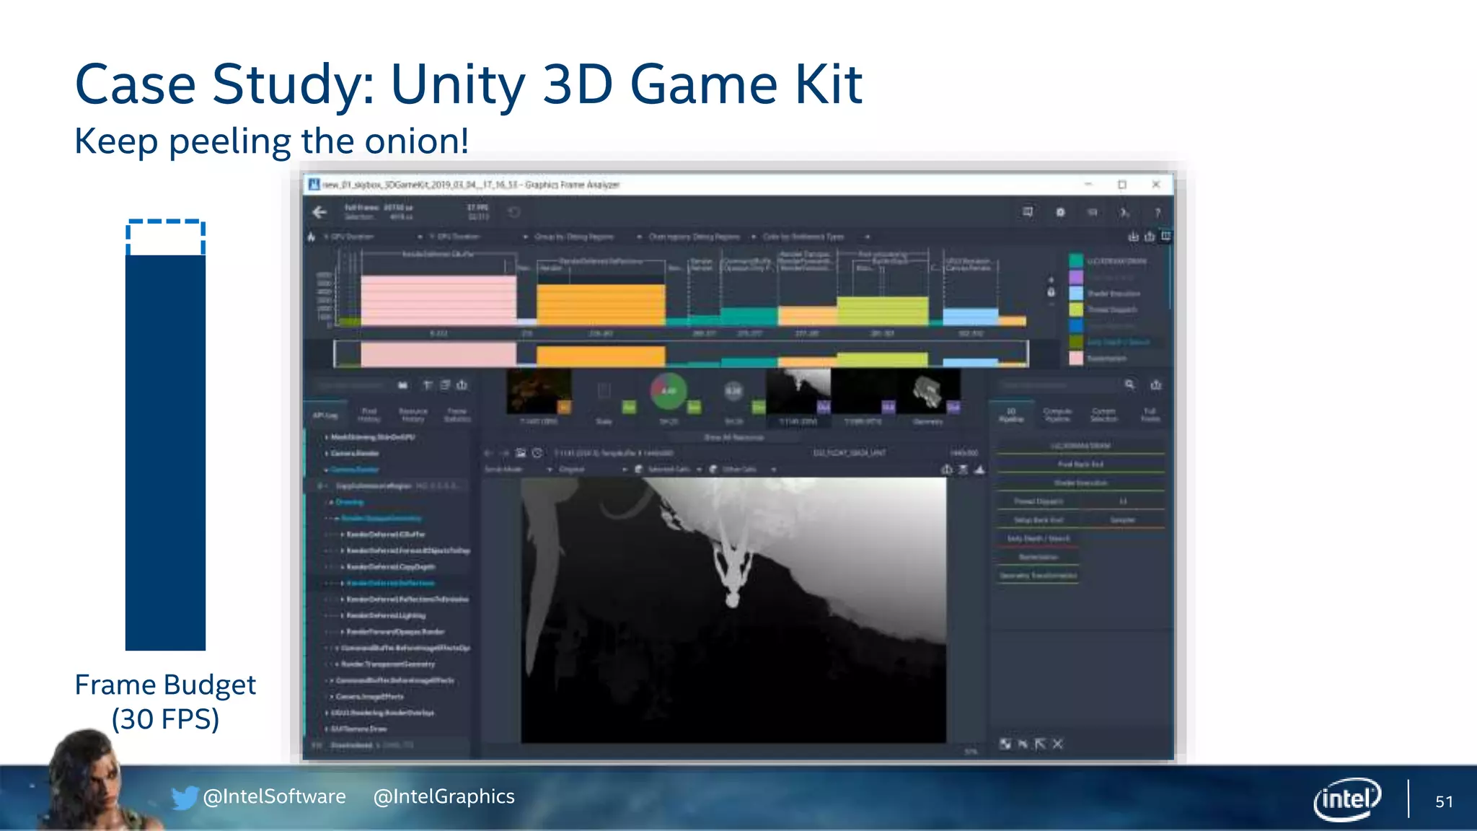Click the presentation screen icon in the top toolbar

coord(1028,212)
